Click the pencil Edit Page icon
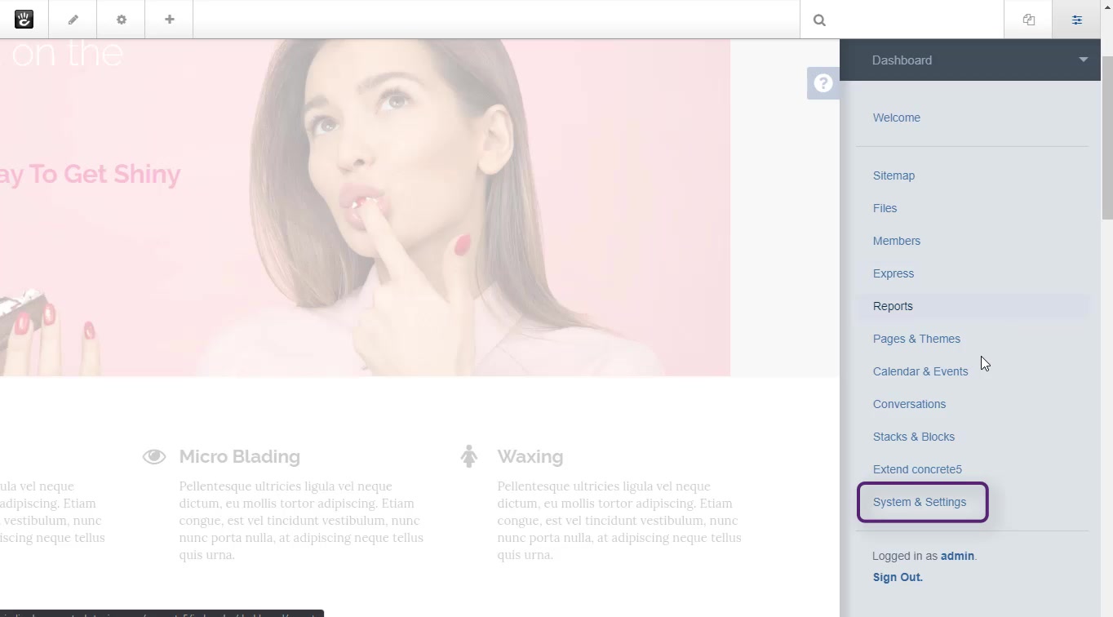Image resolution: width=1113 pixels, height=617 pixels. [x=73, y=20]
